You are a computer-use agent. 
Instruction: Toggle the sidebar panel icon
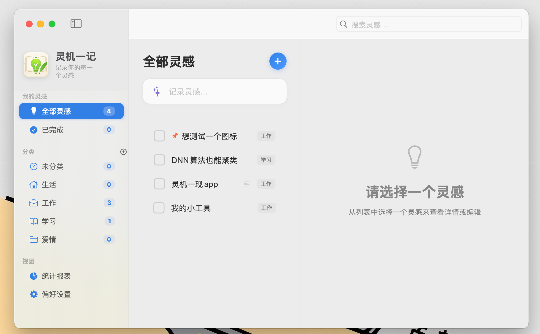(x=76, y=24)
